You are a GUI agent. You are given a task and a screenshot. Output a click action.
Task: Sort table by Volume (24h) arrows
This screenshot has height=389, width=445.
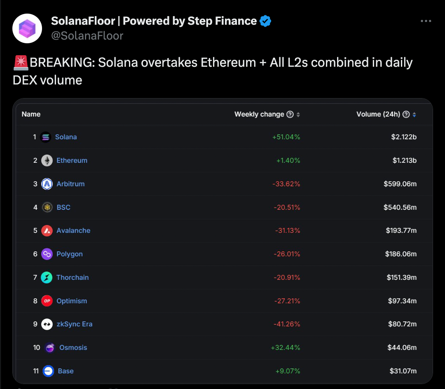[x=415, y=115]
